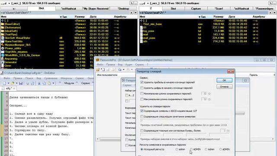Click the Open file icon in EmEditor toolbar
277x156 pixels.
click(13, 83)
